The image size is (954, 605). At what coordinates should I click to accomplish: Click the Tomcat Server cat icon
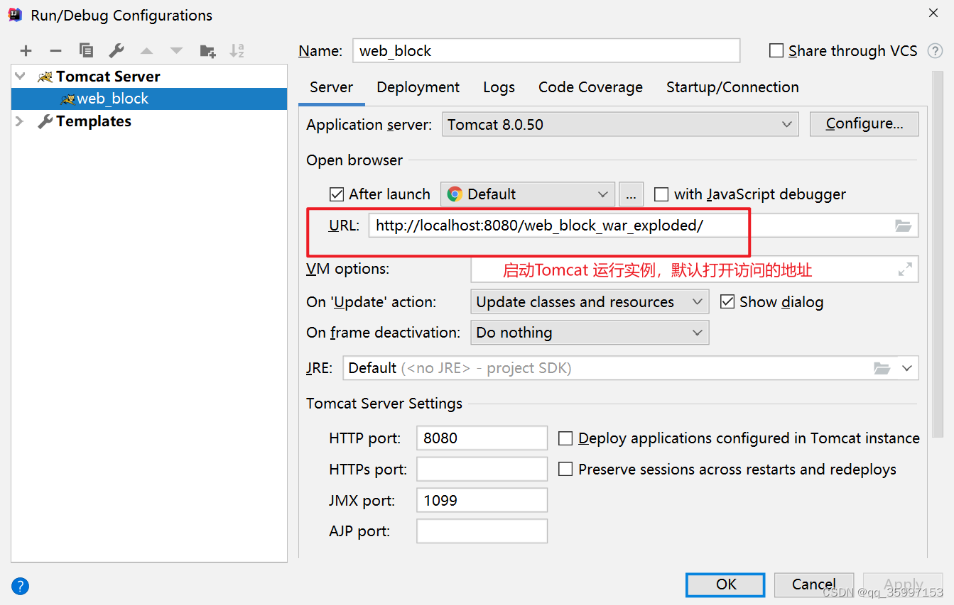pos(45,77)
